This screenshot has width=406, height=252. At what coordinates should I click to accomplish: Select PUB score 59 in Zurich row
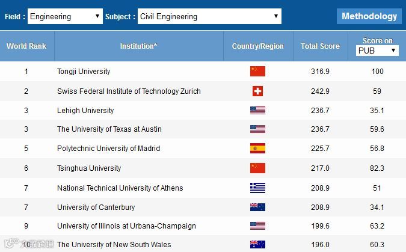pos(377,91)
